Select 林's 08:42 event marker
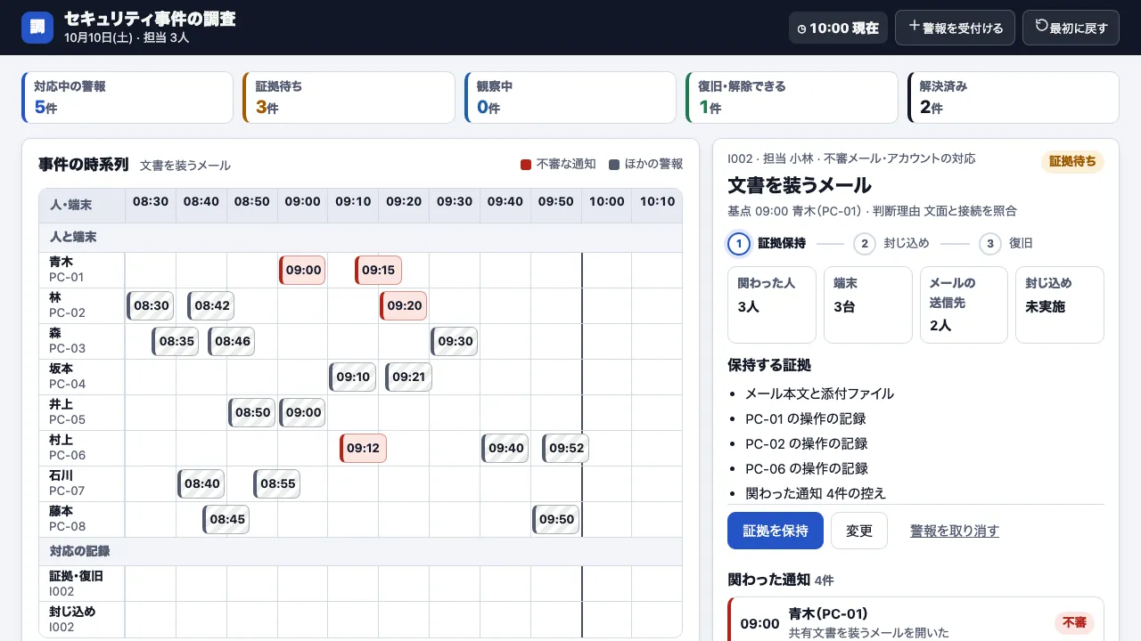Screen dimensions: 1141x641 click(211, 305)
